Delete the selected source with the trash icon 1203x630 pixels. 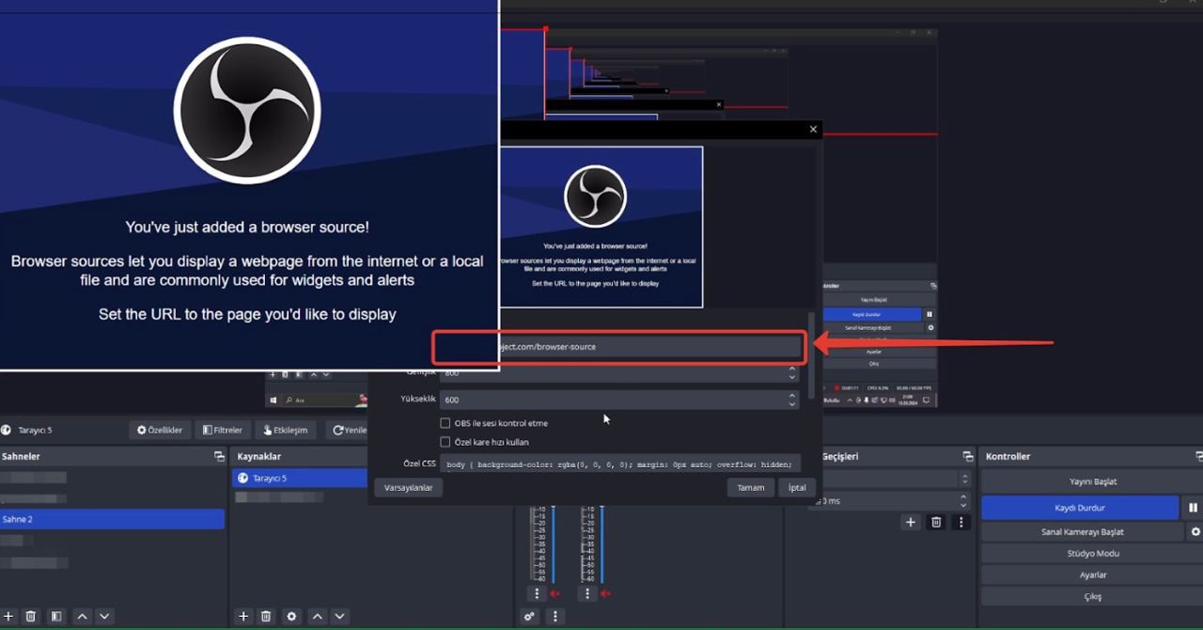[x=266, y=616]
